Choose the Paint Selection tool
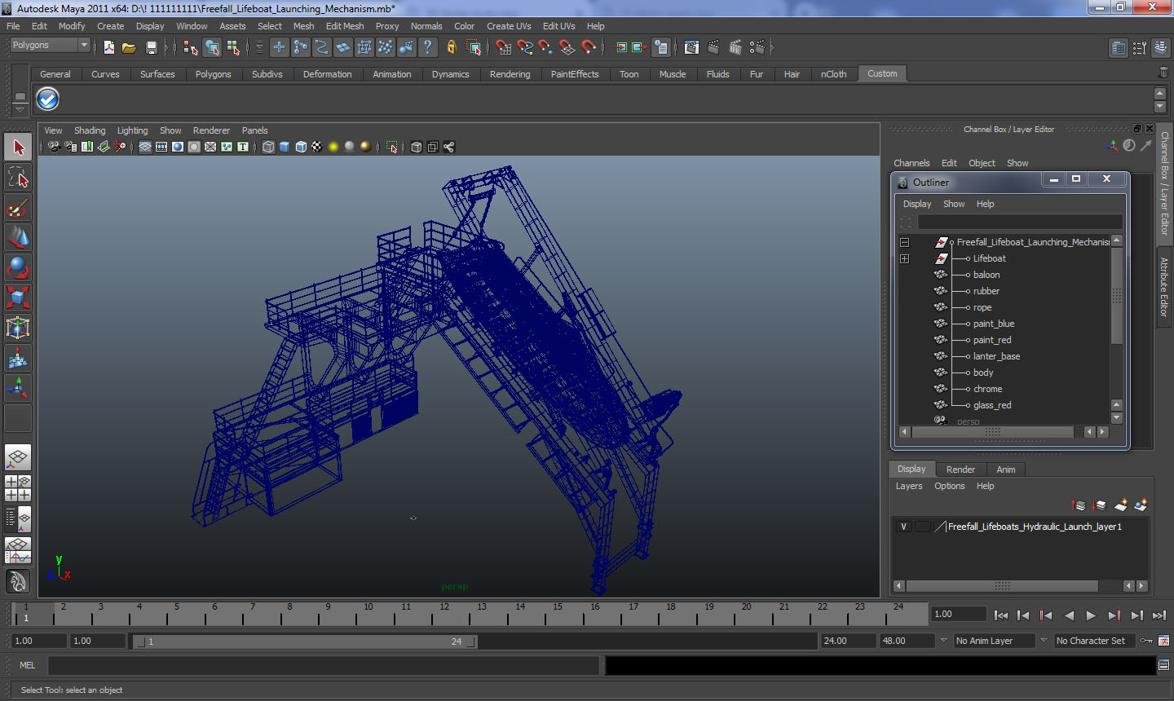 pos(18,208)
